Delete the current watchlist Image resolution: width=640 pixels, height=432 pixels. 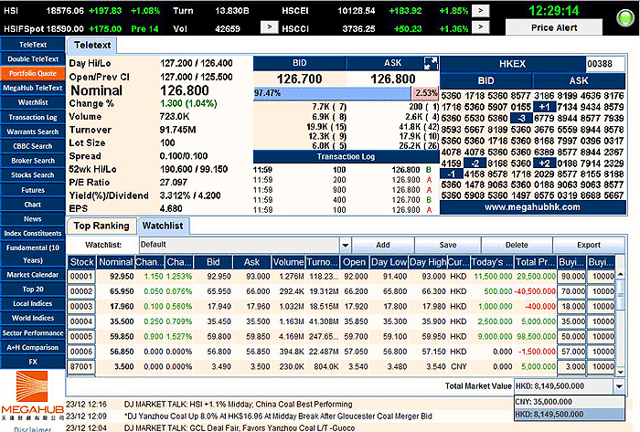point(517,246)
